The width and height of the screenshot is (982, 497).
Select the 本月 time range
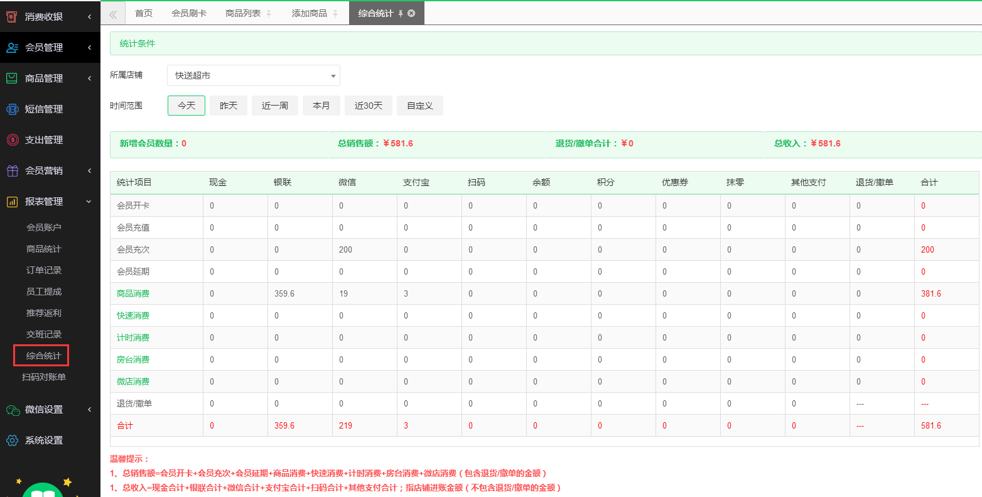pyautogui.click(x=321, y=106)
